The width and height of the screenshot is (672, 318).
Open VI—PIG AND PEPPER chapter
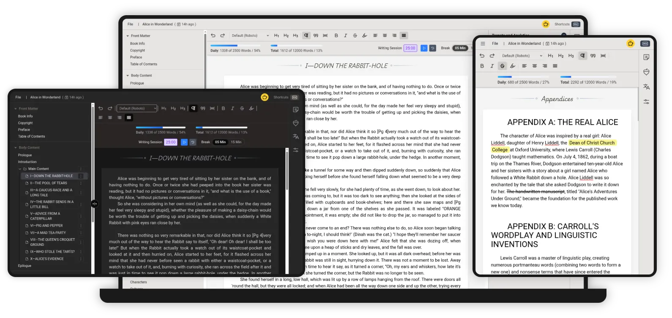pos(46,226)
